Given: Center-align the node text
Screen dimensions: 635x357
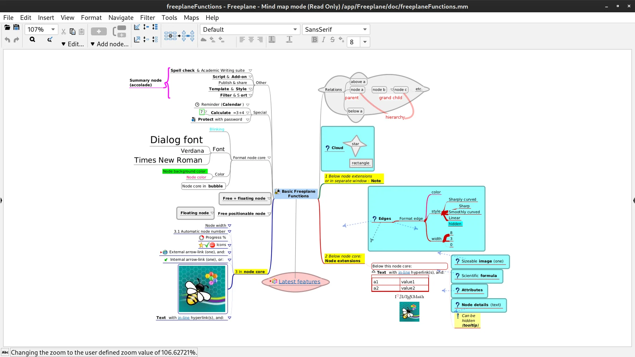Looking at the screenshot, I should (251, 39).
